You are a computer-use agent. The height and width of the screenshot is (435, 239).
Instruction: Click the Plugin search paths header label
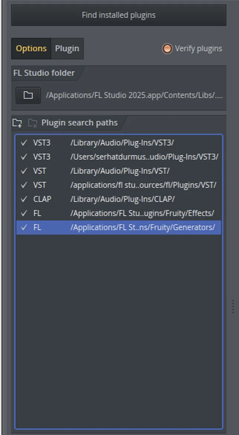pyautogui.click(x=79, y=123)
